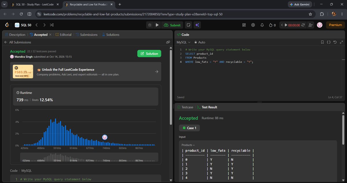This screenshot has width=347, height=183.
Task: Open the site information icon in address bar
Action: click(x=39, y=14)
